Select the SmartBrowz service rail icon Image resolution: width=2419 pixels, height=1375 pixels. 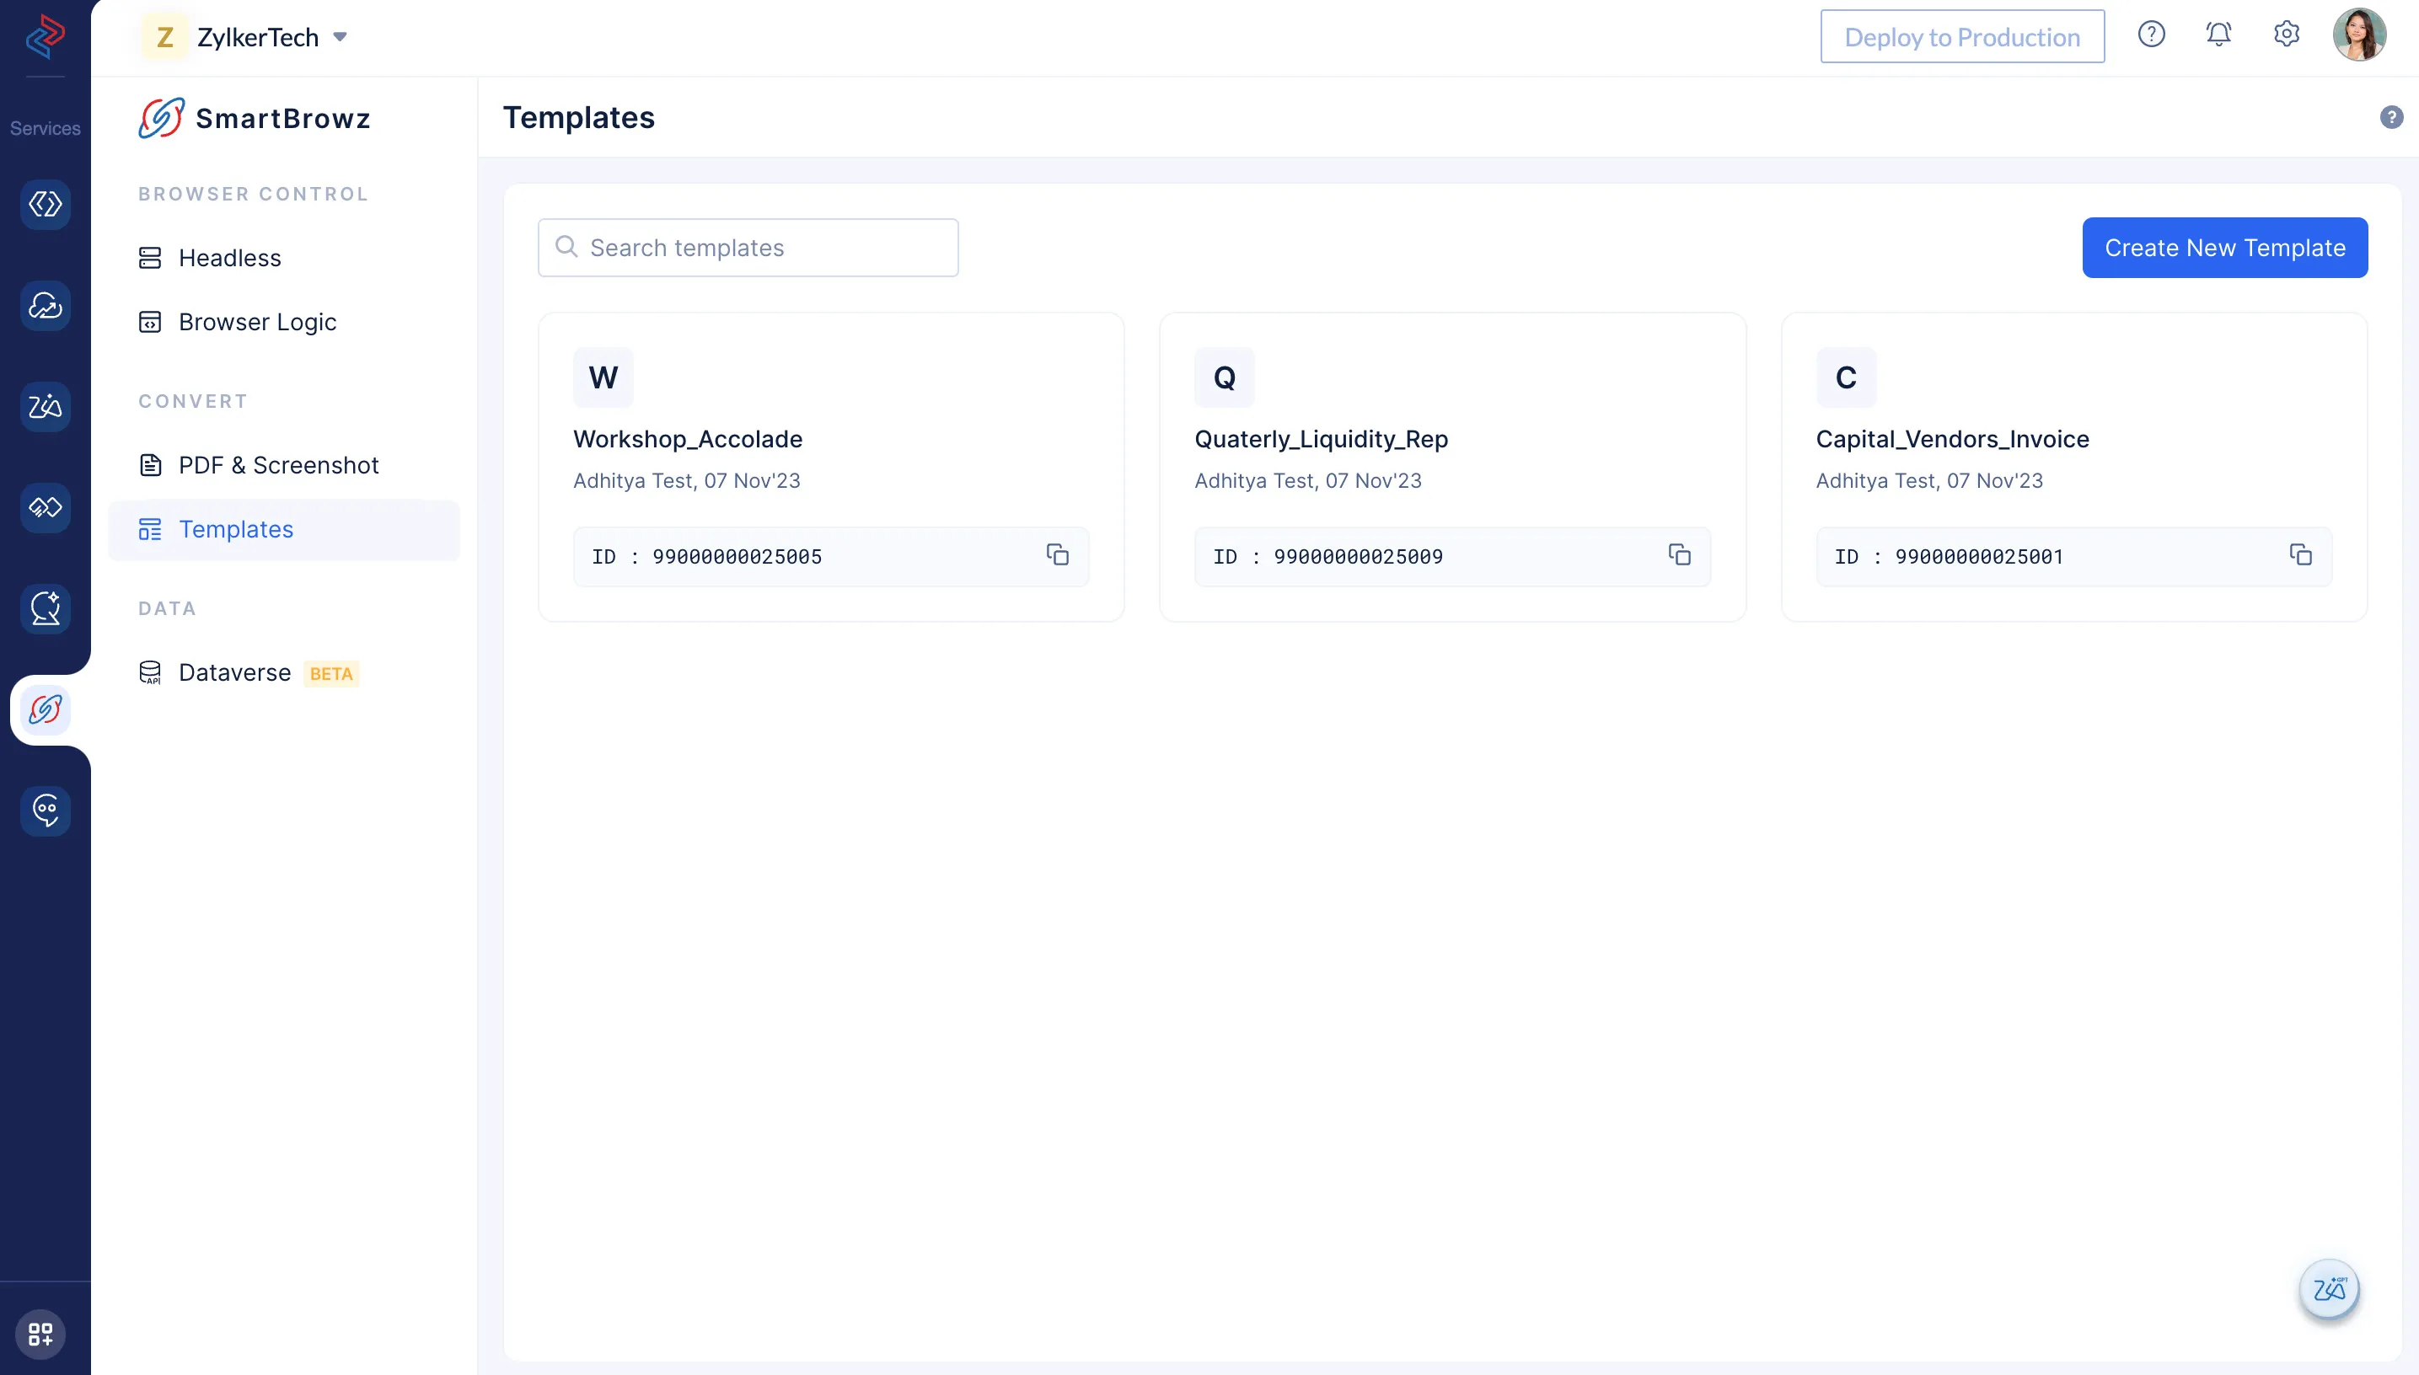pos(46,709)
